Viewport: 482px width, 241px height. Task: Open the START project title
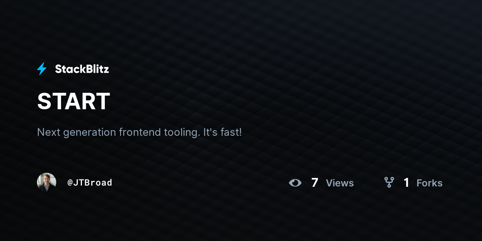(74, 101)
